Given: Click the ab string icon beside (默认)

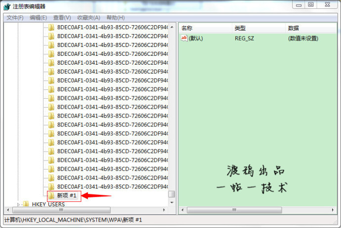Looking at the screenshot, I should click(184, 38).
